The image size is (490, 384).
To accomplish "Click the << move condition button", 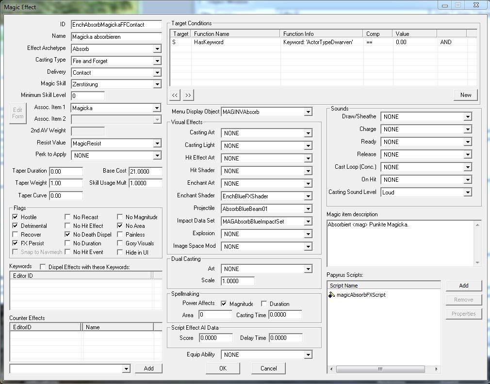I will [x=175, y=95].
